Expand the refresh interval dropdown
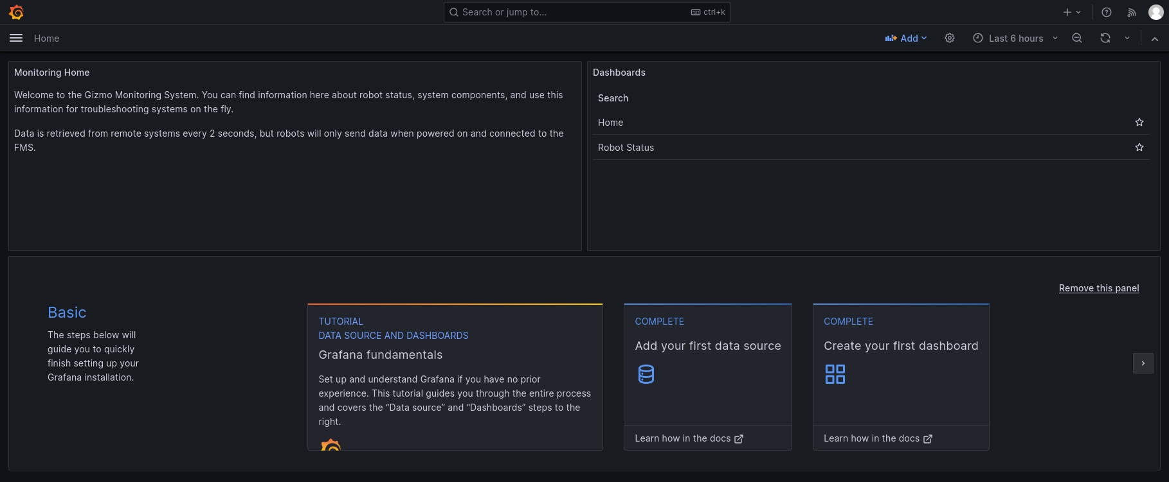The height and width of the screenshot is (482, 1169). point(1127,39)
